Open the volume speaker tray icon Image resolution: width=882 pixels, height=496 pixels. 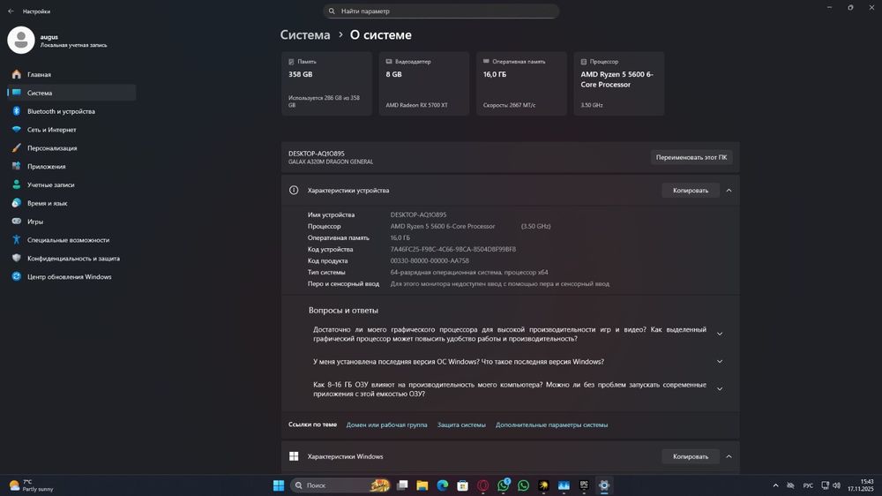(x=836, y=485)
